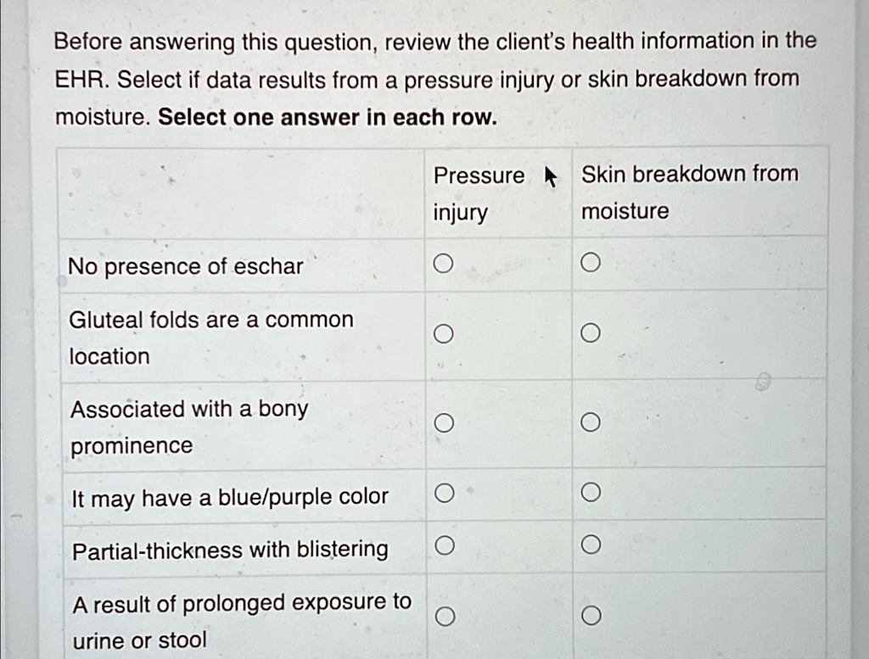This screenshot has width=869, height=659.
Task: Click the It may have a blue/purple color text
Action: click(x=230, y=498)
